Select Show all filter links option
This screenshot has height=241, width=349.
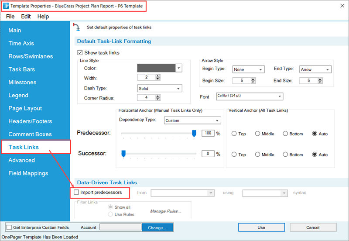pos(110,207)
